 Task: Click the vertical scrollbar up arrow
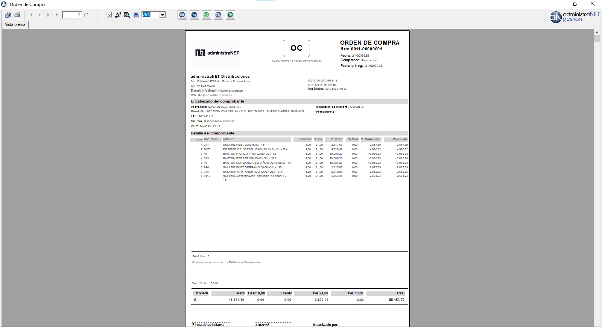click(597, 32)
